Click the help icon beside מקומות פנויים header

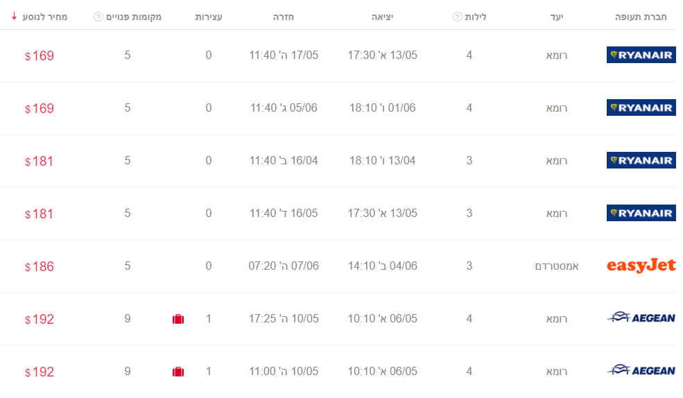98,17
